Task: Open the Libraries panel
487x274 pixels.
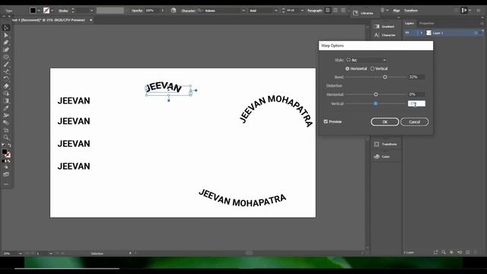Action: coord(363,13)
